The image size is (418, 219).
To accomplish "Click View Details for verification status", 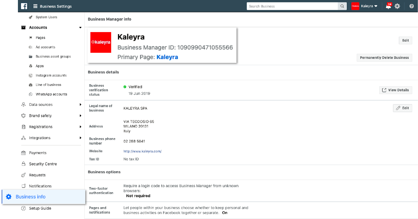I will click(x=396, y=90).
